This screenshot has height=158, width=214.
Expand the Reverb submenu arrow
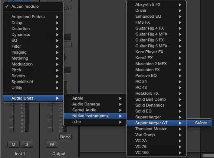point(57,76)
